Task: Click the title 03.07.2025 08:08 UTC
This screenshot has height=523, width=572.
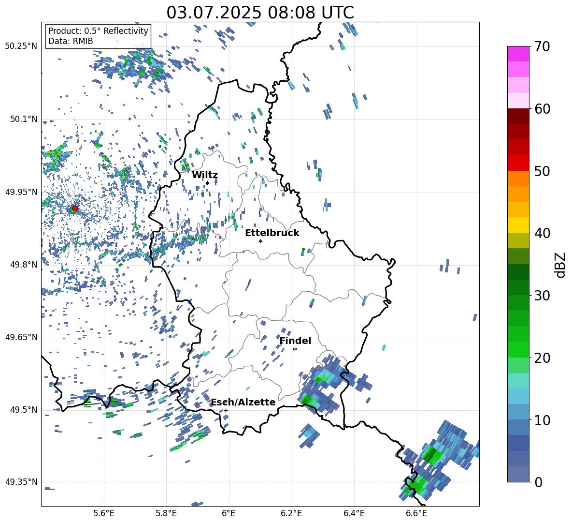Action: 260,13
